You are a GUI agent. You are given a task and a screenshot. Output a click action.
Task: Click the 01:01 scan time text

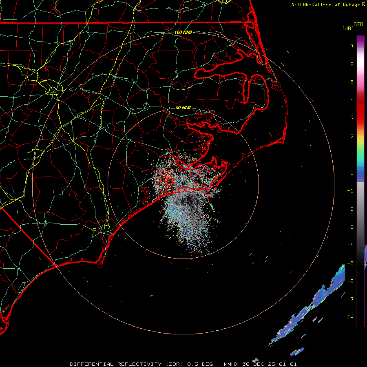click(288, 364)
